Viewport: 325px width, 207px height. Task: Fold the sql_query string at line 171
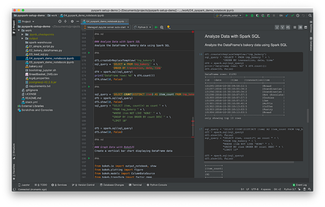(x=94, y=64)
